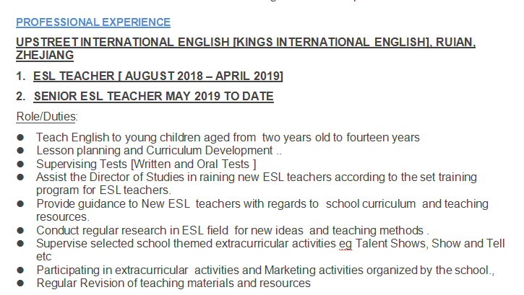Click the 'Regular Revision of teaching materials' line
Screen dimensions: 524x295
173,283
